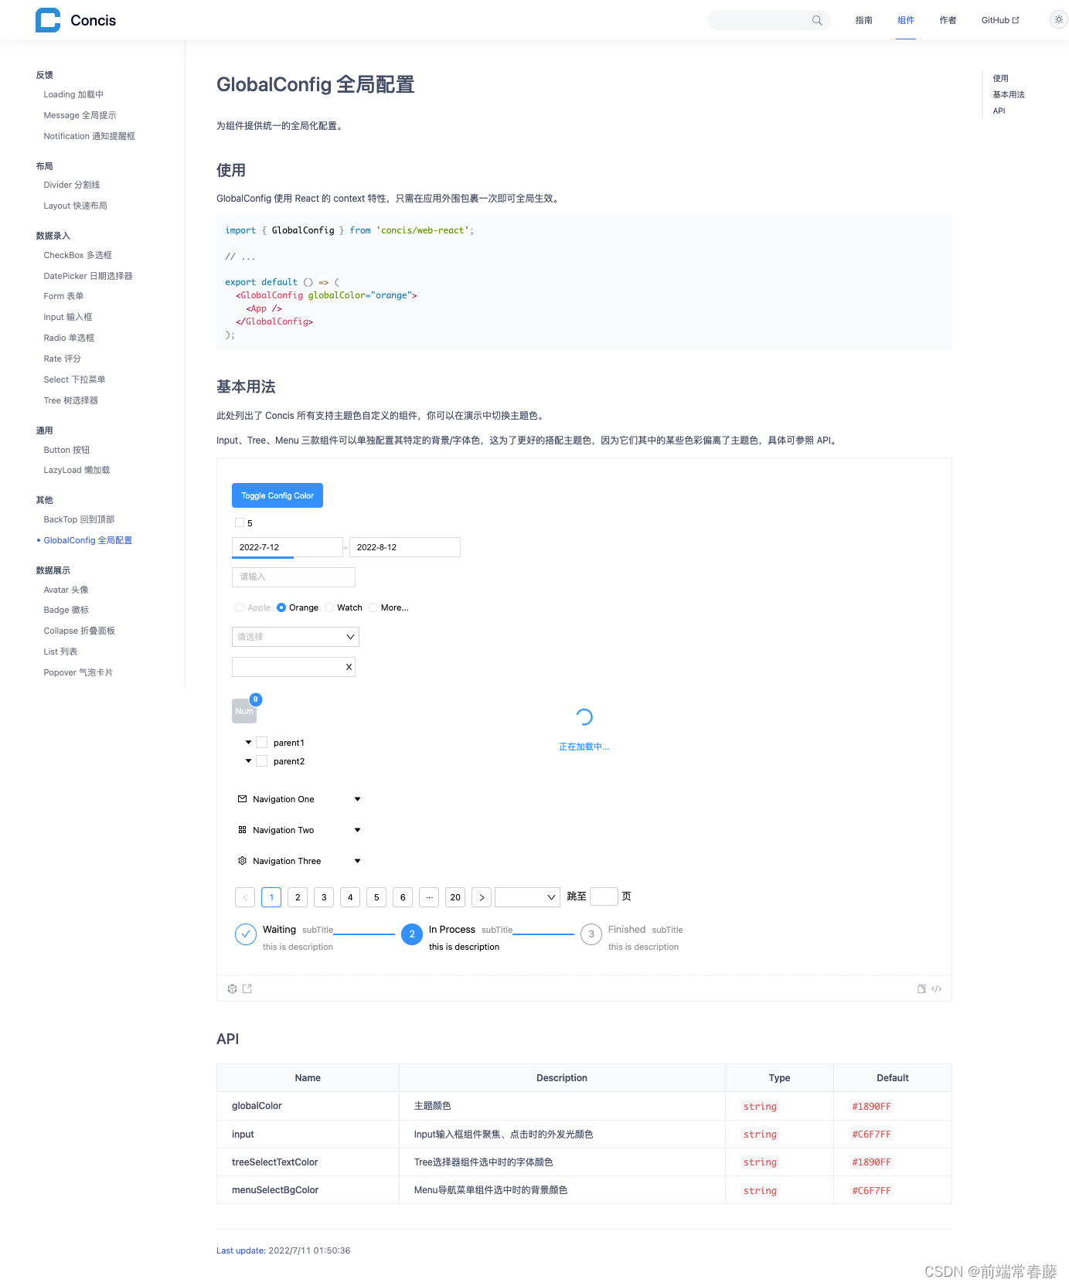Jump to 使用 in table of contents
This screenshot has height=1286, width=1069.
(x=1000, y=78)
